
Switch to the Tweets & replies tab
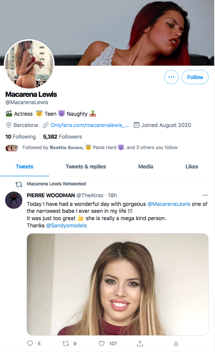(x=86, y=167)
